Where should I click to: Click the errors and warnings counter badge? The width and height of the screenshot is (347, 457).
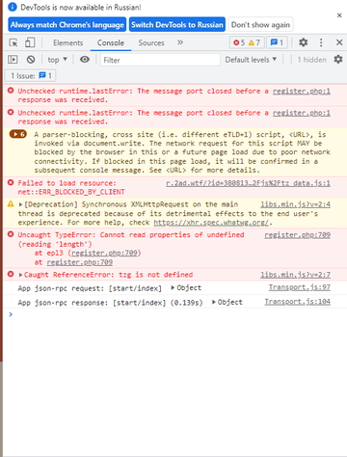pyautogui.click(x=247, y=42)
